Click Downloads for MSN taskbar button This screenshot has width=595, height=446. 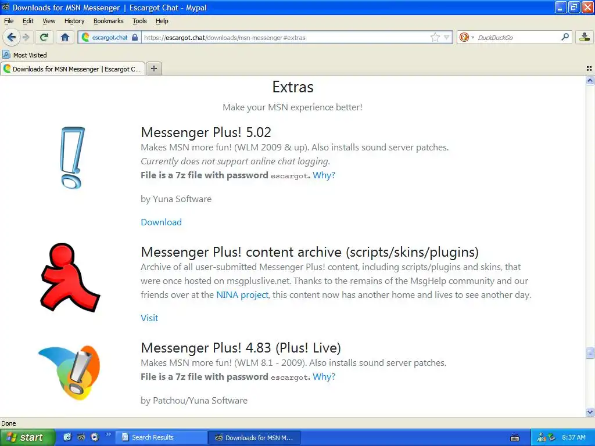[x=255, y=438]
